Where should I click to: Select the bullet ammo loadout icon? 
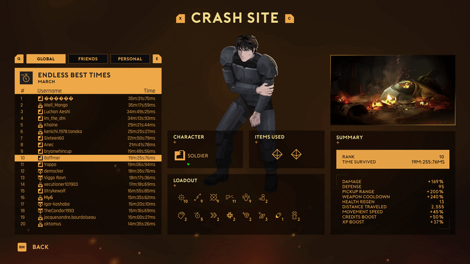pyautogui.click(x=278, y=215)
